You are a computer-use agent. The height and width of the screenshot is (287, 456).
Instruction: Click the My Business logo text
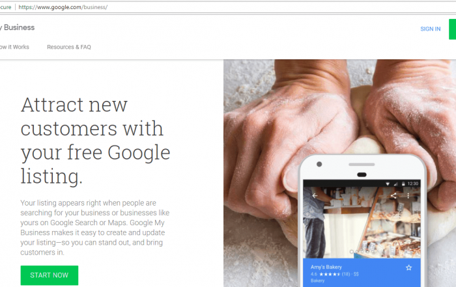point(18,27)
